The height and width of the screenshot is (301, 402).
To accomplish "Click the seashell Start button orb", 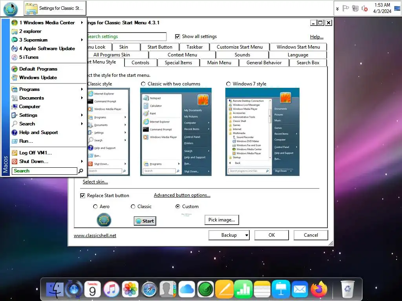I will (x=11, y=9).
